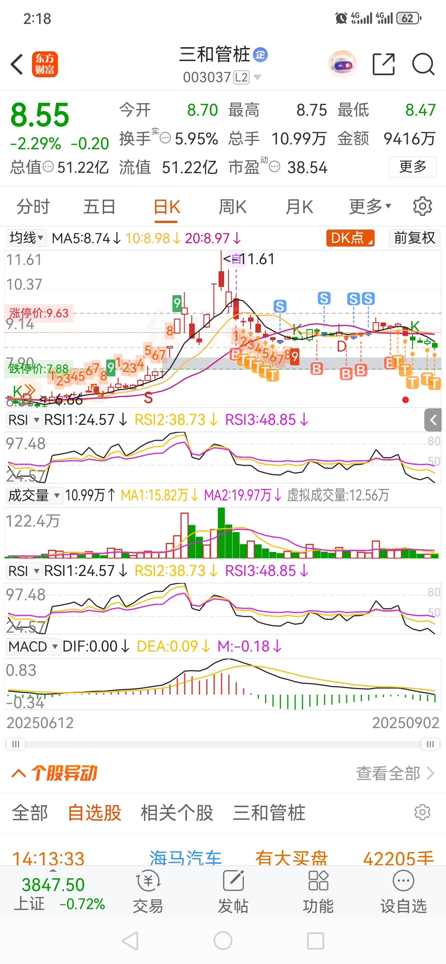446x964 pixels.
Task: Expand stock code L2 dropdown arrow
Action: [x=257, y=77]
